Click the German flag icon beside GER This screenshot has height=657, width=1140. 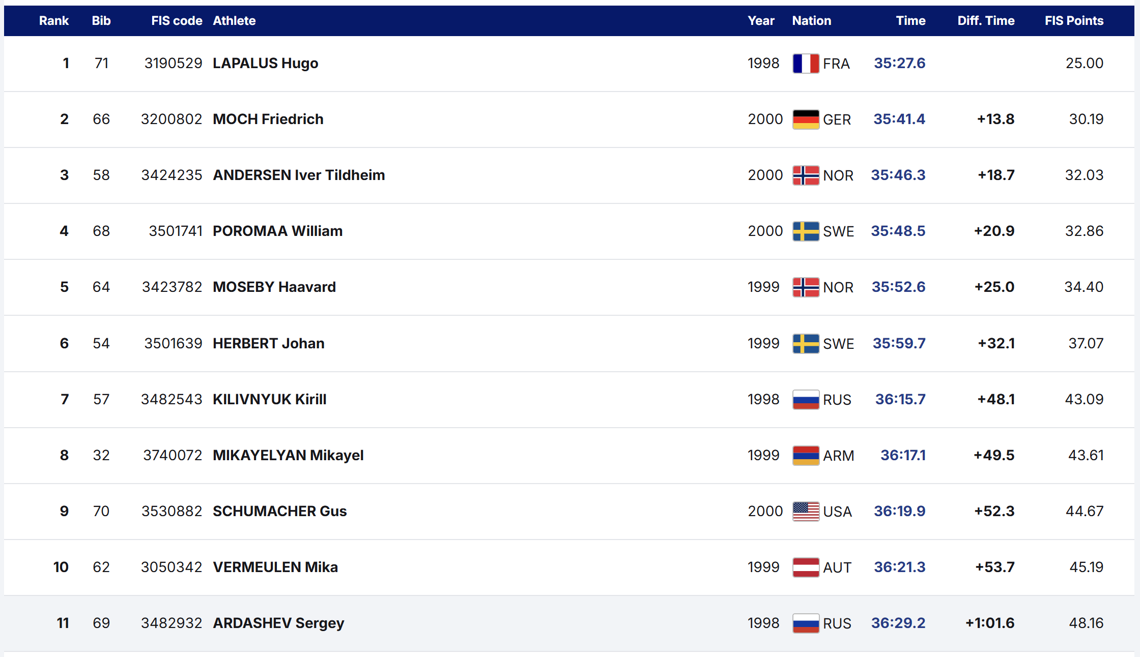coord(806,120)
